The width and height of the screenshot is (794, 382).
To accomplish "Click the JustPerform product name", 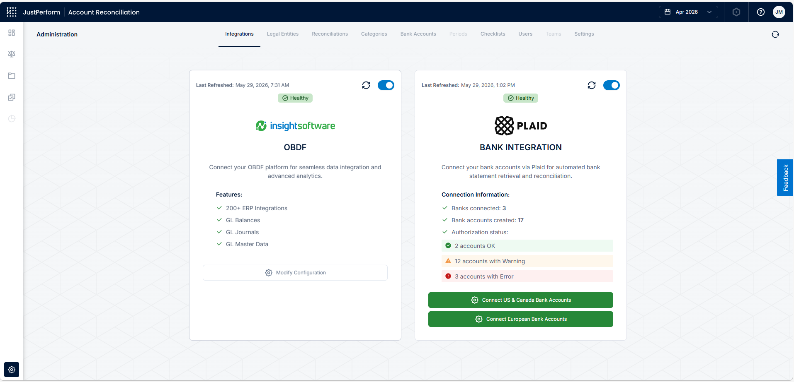I will point(41,12).
